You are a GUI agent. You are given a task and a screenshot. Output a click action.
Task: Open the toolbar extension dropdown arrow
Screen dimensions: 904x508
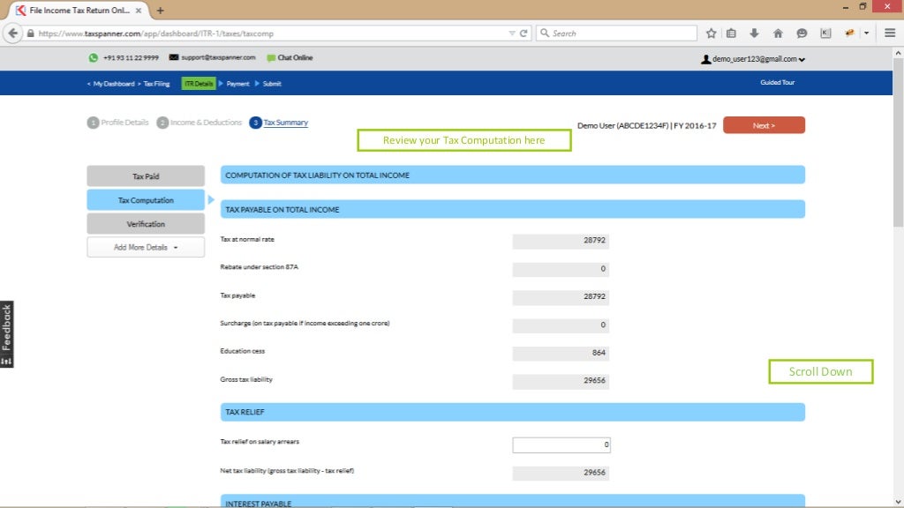[866, 34]
